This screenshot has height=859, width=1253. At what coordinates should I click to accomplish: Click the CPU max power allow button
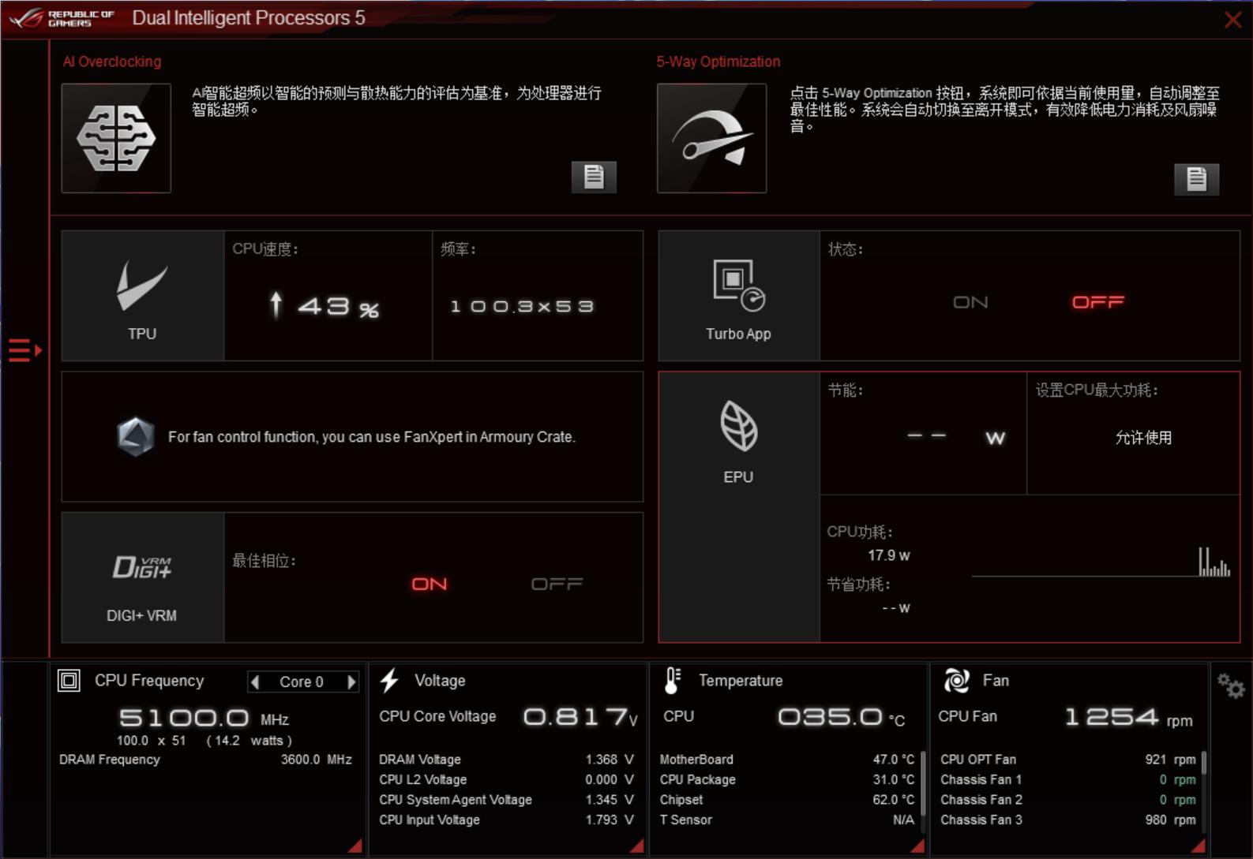pos(1142,438)
